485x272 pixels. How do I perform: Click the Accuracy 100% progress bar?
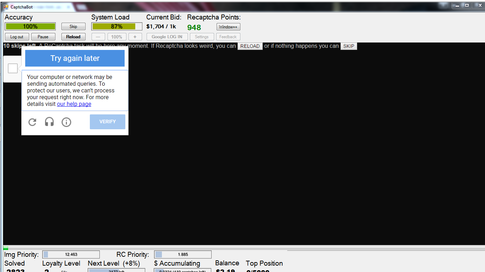pyautogui.click(x=30, y=27)
